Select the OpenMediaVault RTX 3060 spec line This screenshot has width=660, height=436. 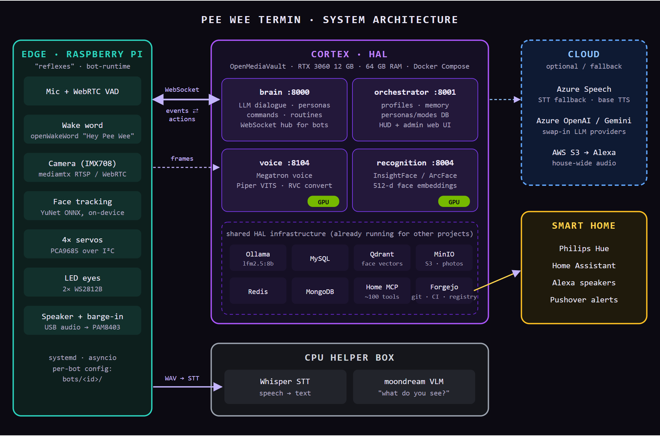point(349,66)
